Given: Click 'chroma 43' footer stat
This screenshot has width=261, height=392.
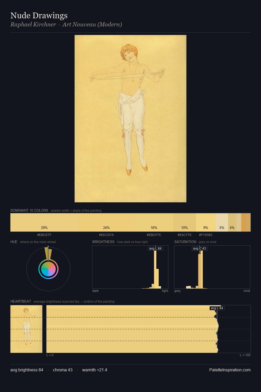Looking at the screenshot, I should [x=63, y=370].
